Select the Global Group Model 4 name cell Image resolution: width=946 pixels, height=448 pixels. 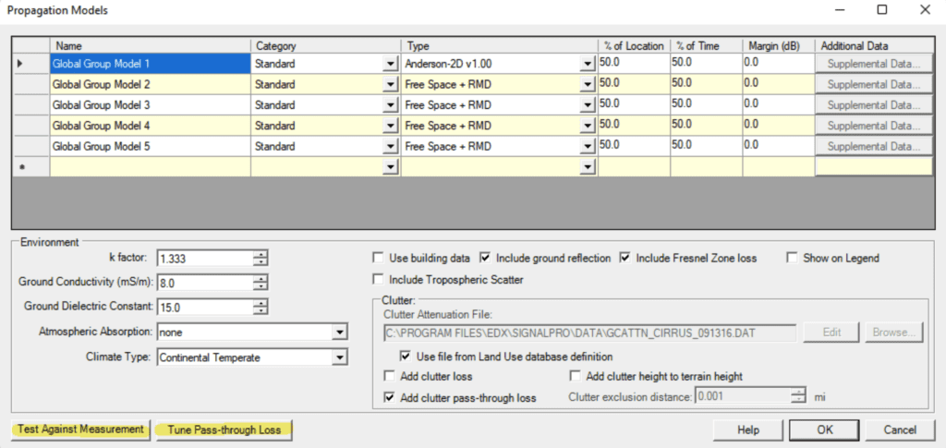coord(150,126)
